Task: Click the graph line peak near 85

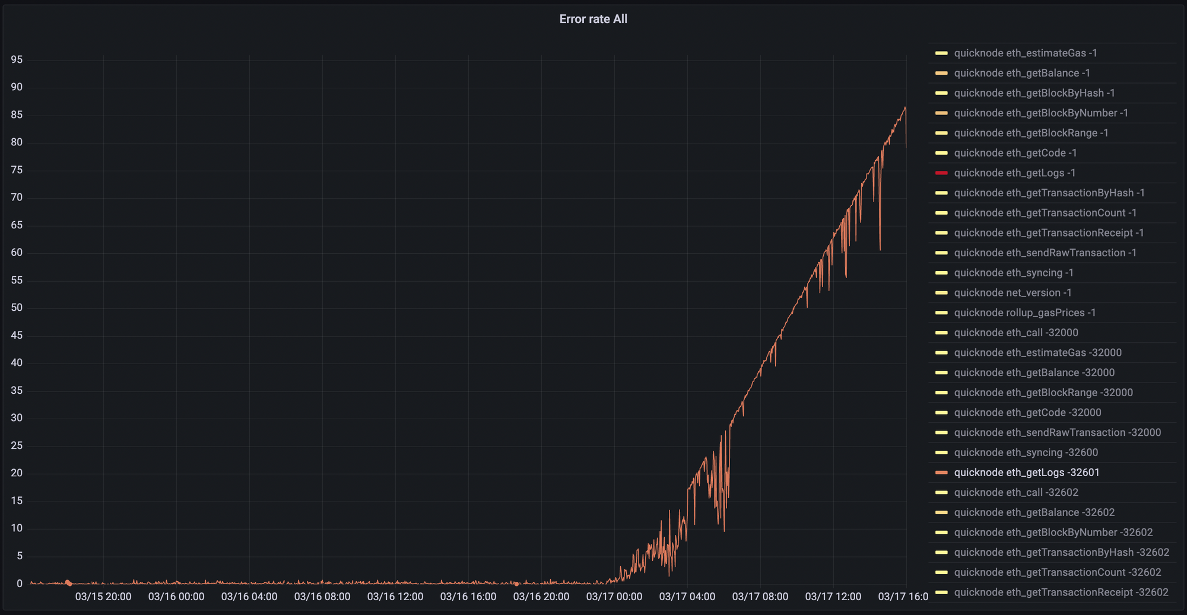Action: click(x=905, y=108)
